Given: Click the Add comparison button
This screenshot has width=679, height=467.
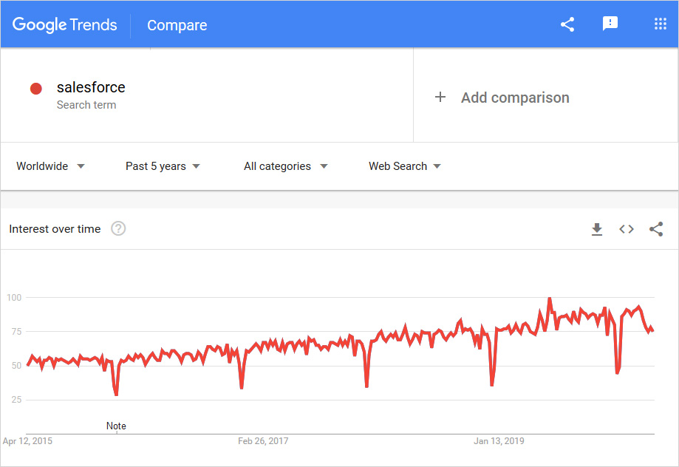Looking at the screenshot, I should tap(515, 98).
